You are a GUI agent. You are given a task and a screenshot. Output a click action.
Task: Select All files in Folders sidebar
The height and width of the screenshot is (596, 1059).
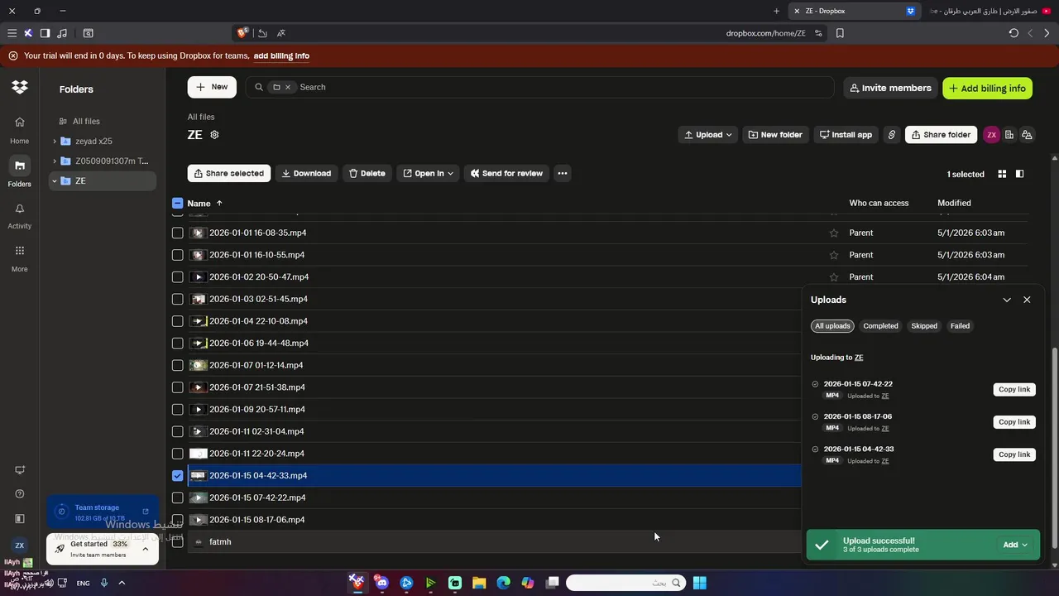(x=86, y=122)
